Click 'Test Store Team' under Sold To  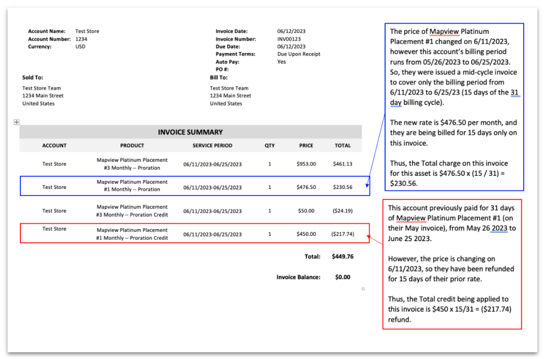click(x=42, y=88)
